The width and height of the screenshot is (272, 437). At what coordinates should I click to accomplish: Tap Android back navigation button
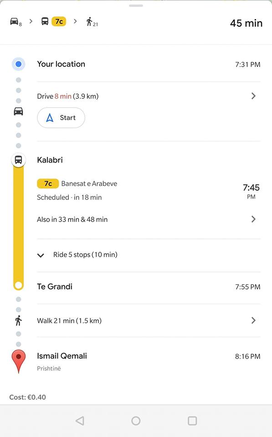click(x=80, y=421)
